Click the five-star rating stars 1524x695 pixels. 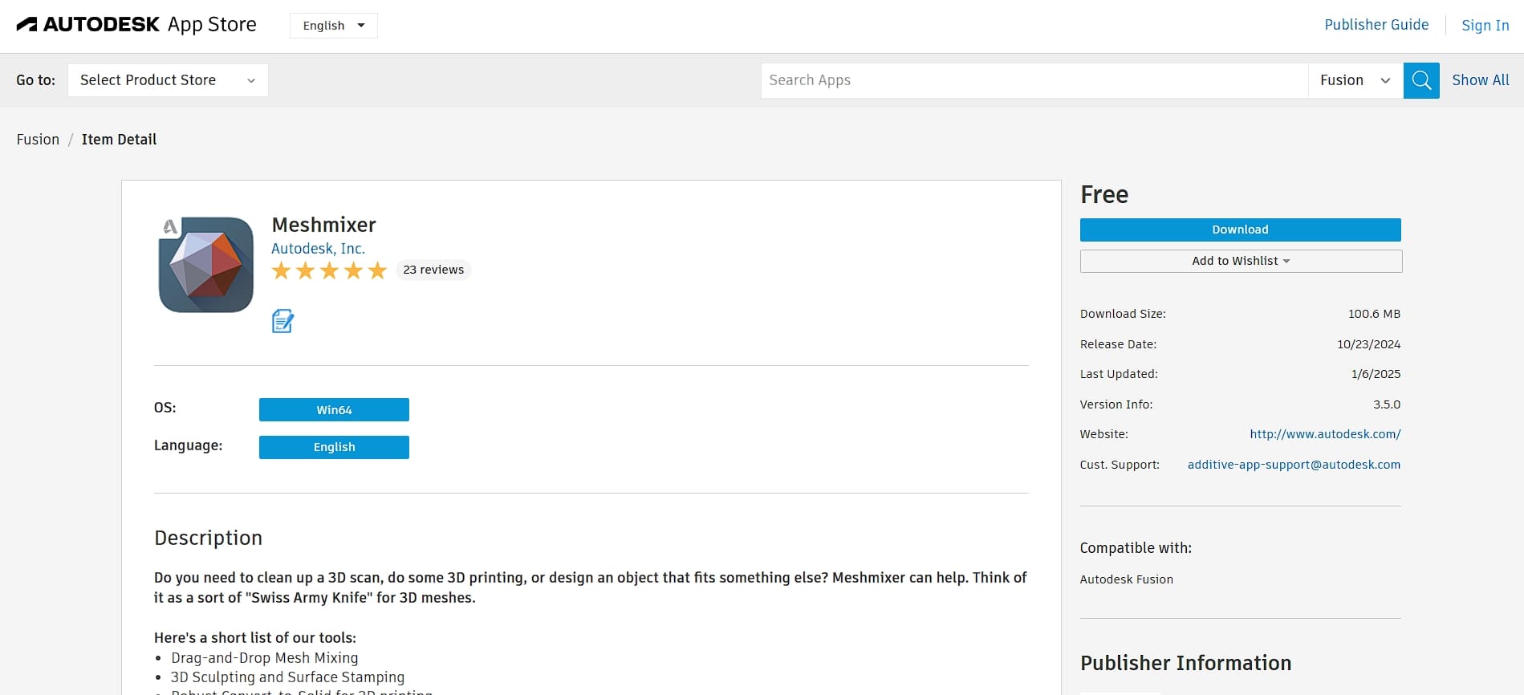[329, 270]
